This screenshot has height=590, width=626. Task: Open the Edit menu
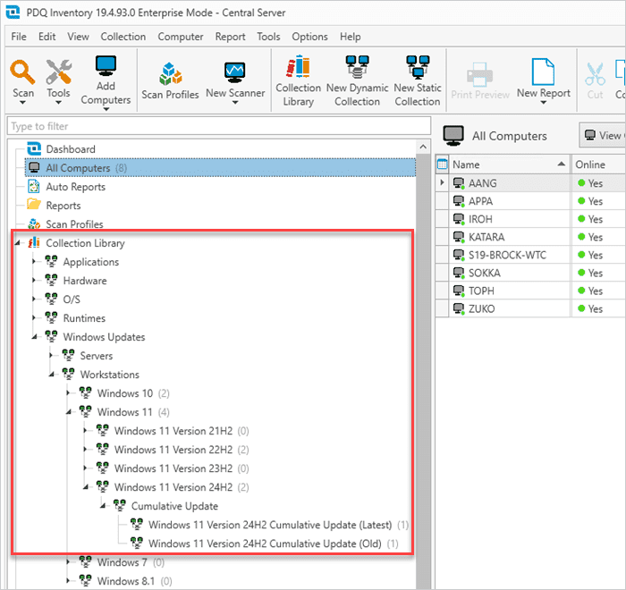point(47,37)
